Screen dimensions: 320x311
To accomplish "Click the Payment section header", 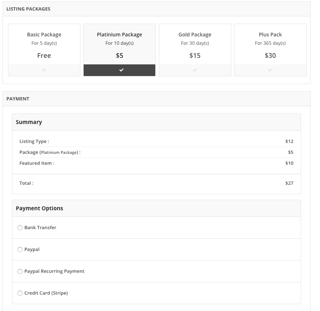I will coord(18,99).
